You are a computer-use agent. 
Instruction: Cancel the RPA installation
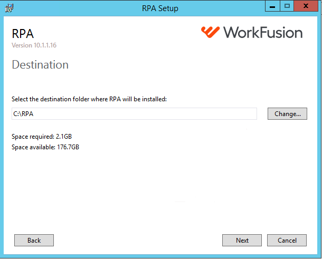click(x=287, y=241)
